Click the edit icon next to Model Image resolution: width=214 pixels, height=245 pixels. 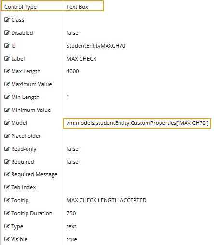[7, 123]
